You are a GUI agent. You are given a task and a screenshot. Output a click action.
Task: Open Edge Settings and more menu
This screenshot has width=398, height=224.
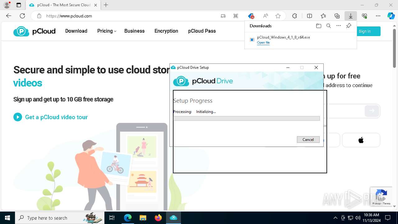coord(378,16)
